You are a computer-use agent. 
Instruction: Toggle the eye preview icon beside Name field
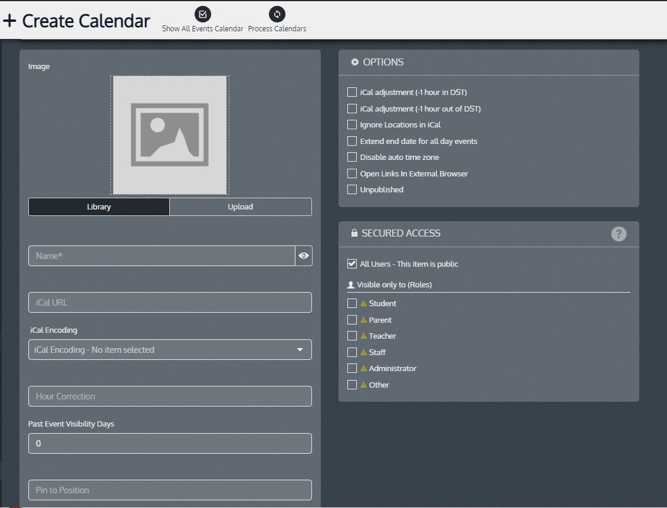304,255
